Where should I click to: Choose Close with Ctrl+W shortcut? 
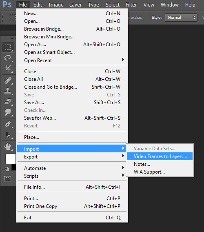[72, 71]
